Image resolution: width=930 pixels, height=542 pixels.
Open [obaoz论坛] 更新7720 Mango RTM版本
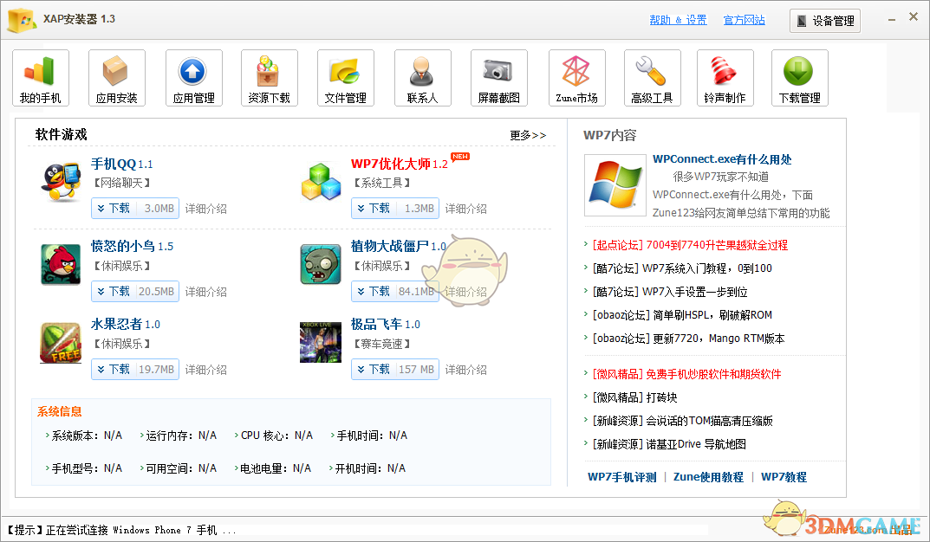(688, 339)
